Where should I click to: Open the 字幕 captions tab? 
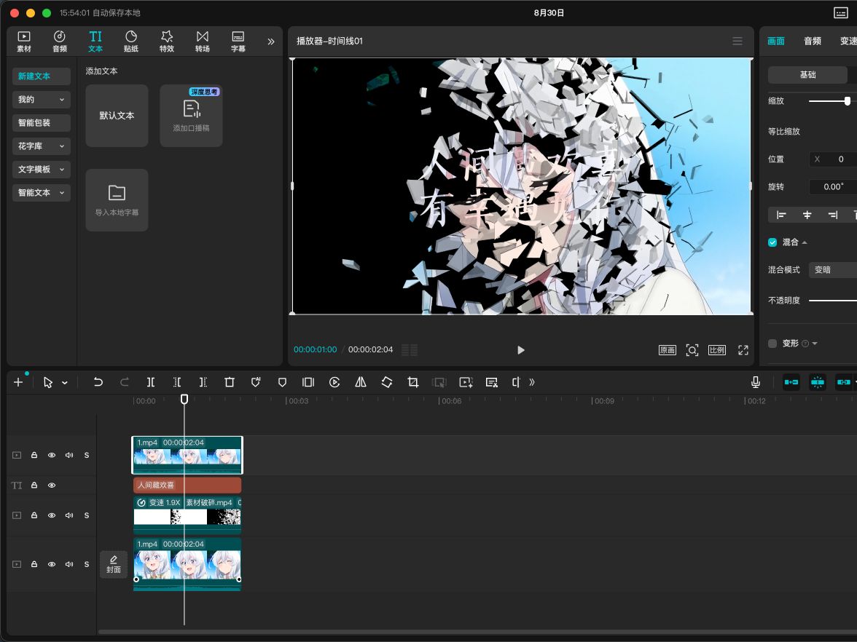click(x=238, y=41)
